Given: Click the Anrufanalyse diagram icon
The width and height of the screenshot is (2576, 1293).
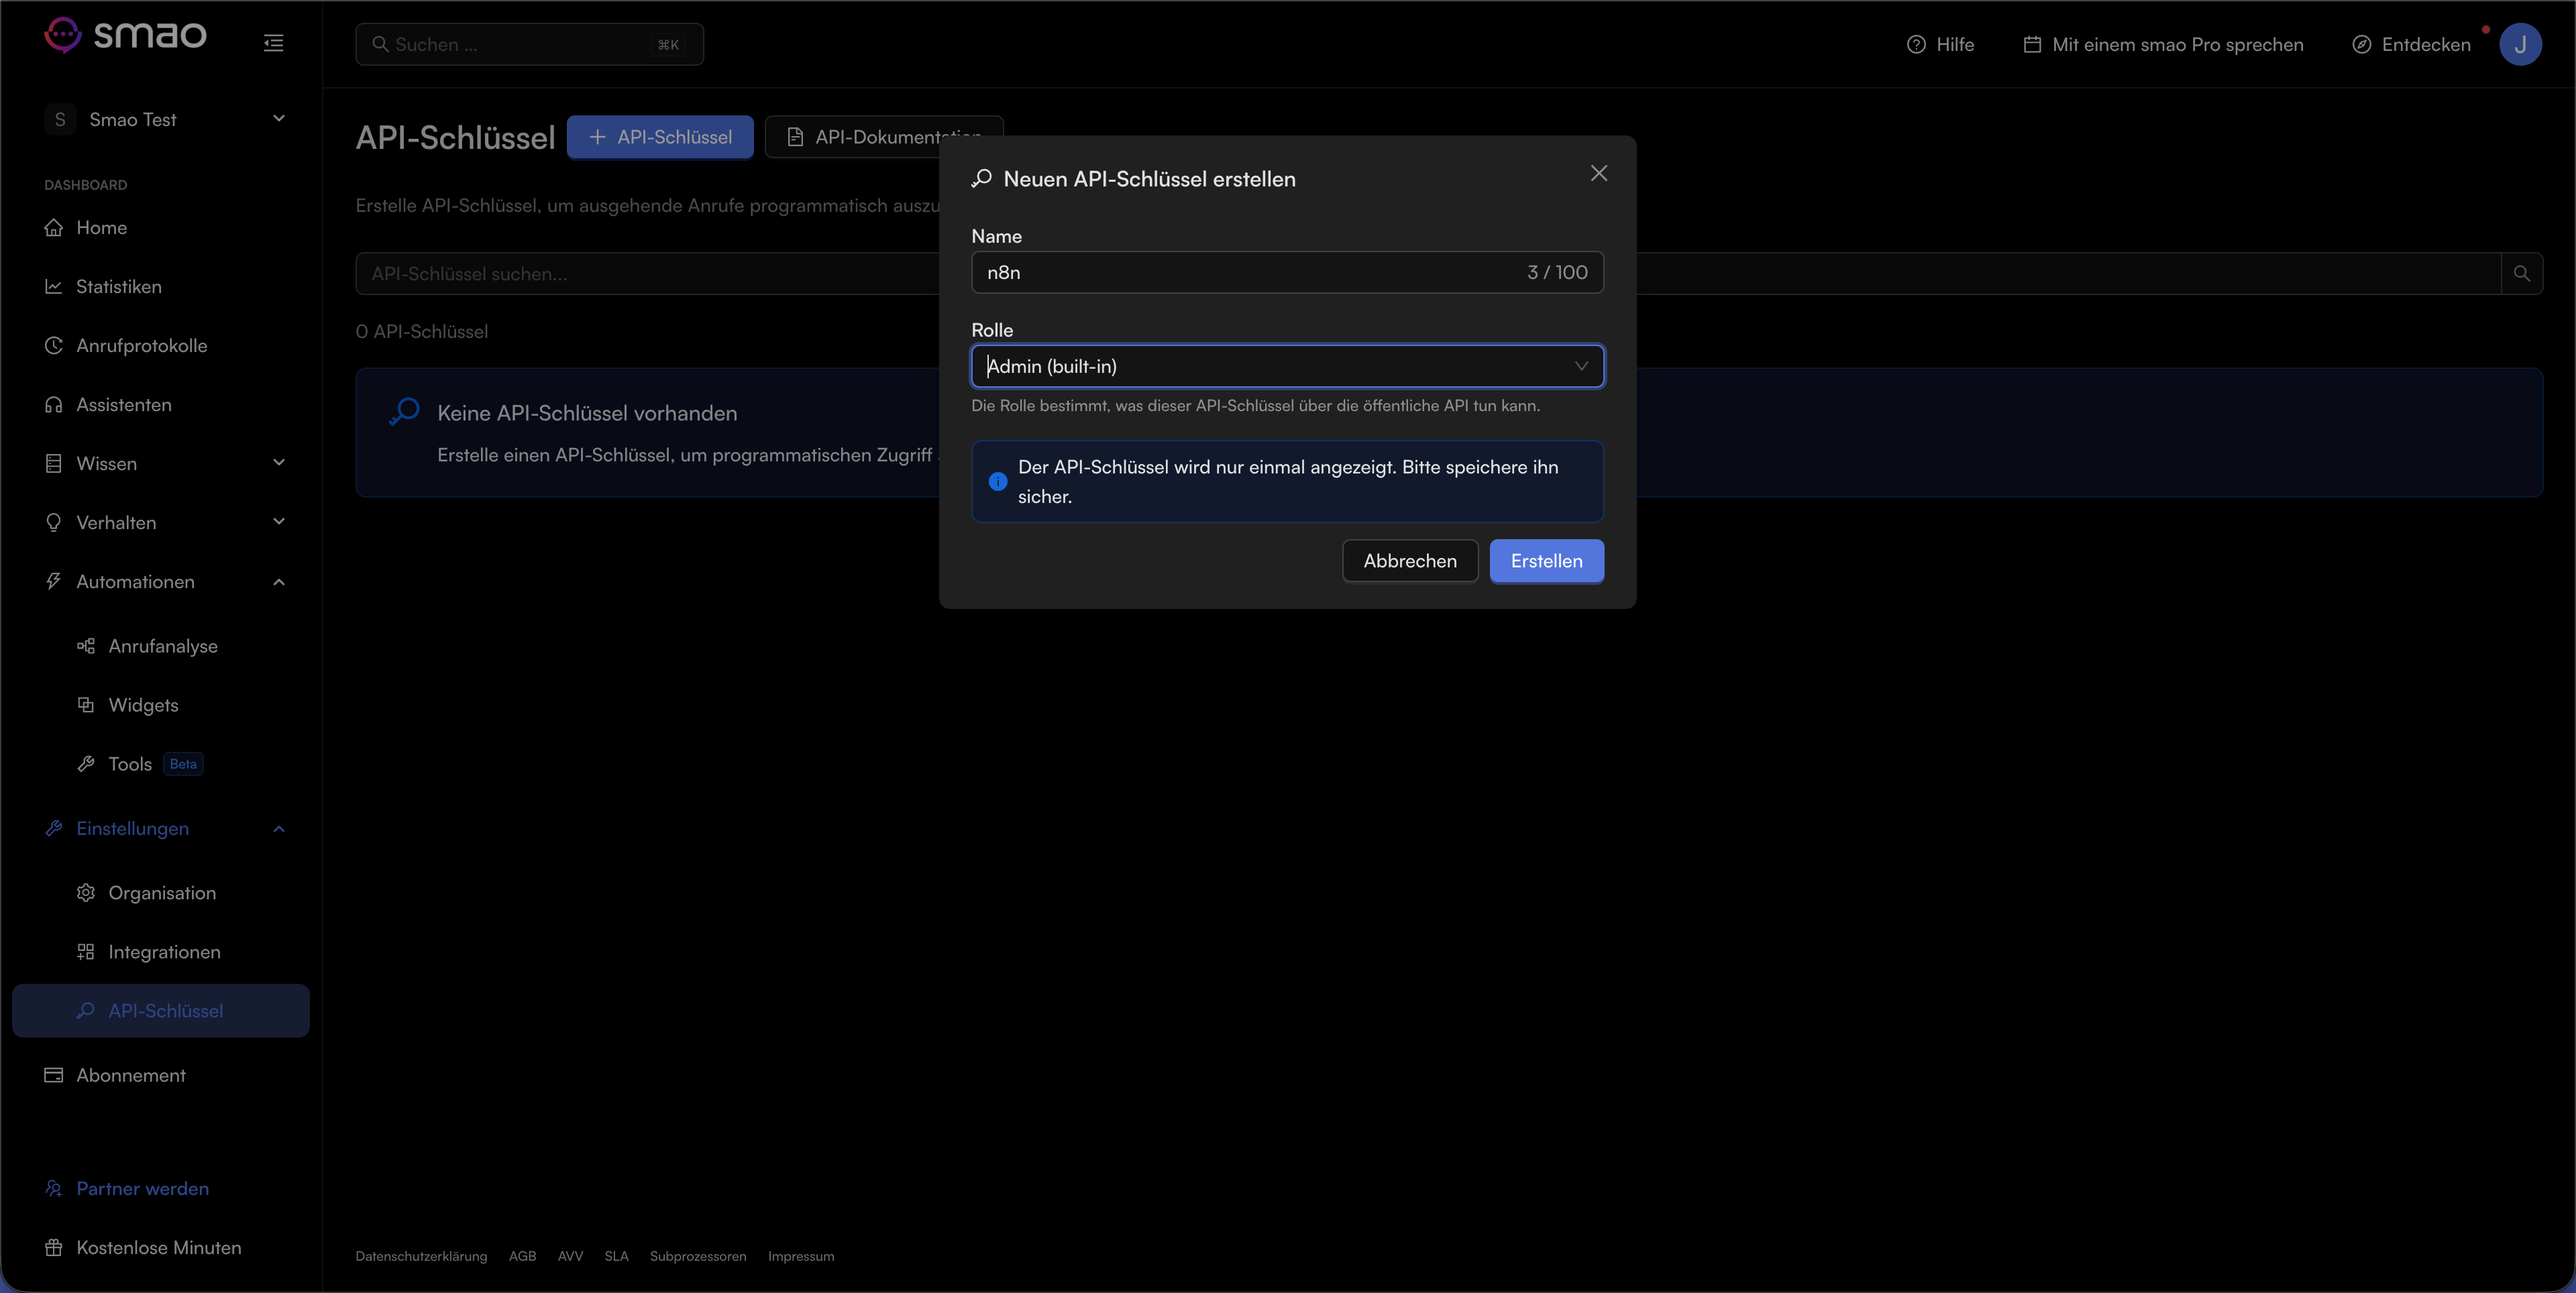Looking at the screenshot, I should click(86, 646).
